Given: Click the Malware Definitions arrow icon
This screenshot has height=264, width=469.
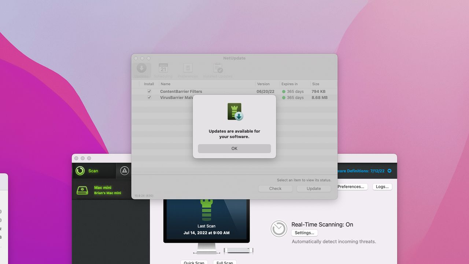Looking at the screenshot, I should (x=389, y=171).
